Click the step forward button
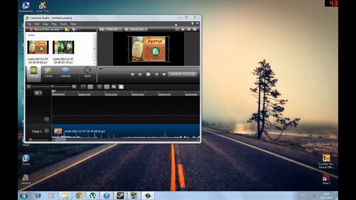This screenshot has height=200, width=356. tap(157, 74)
